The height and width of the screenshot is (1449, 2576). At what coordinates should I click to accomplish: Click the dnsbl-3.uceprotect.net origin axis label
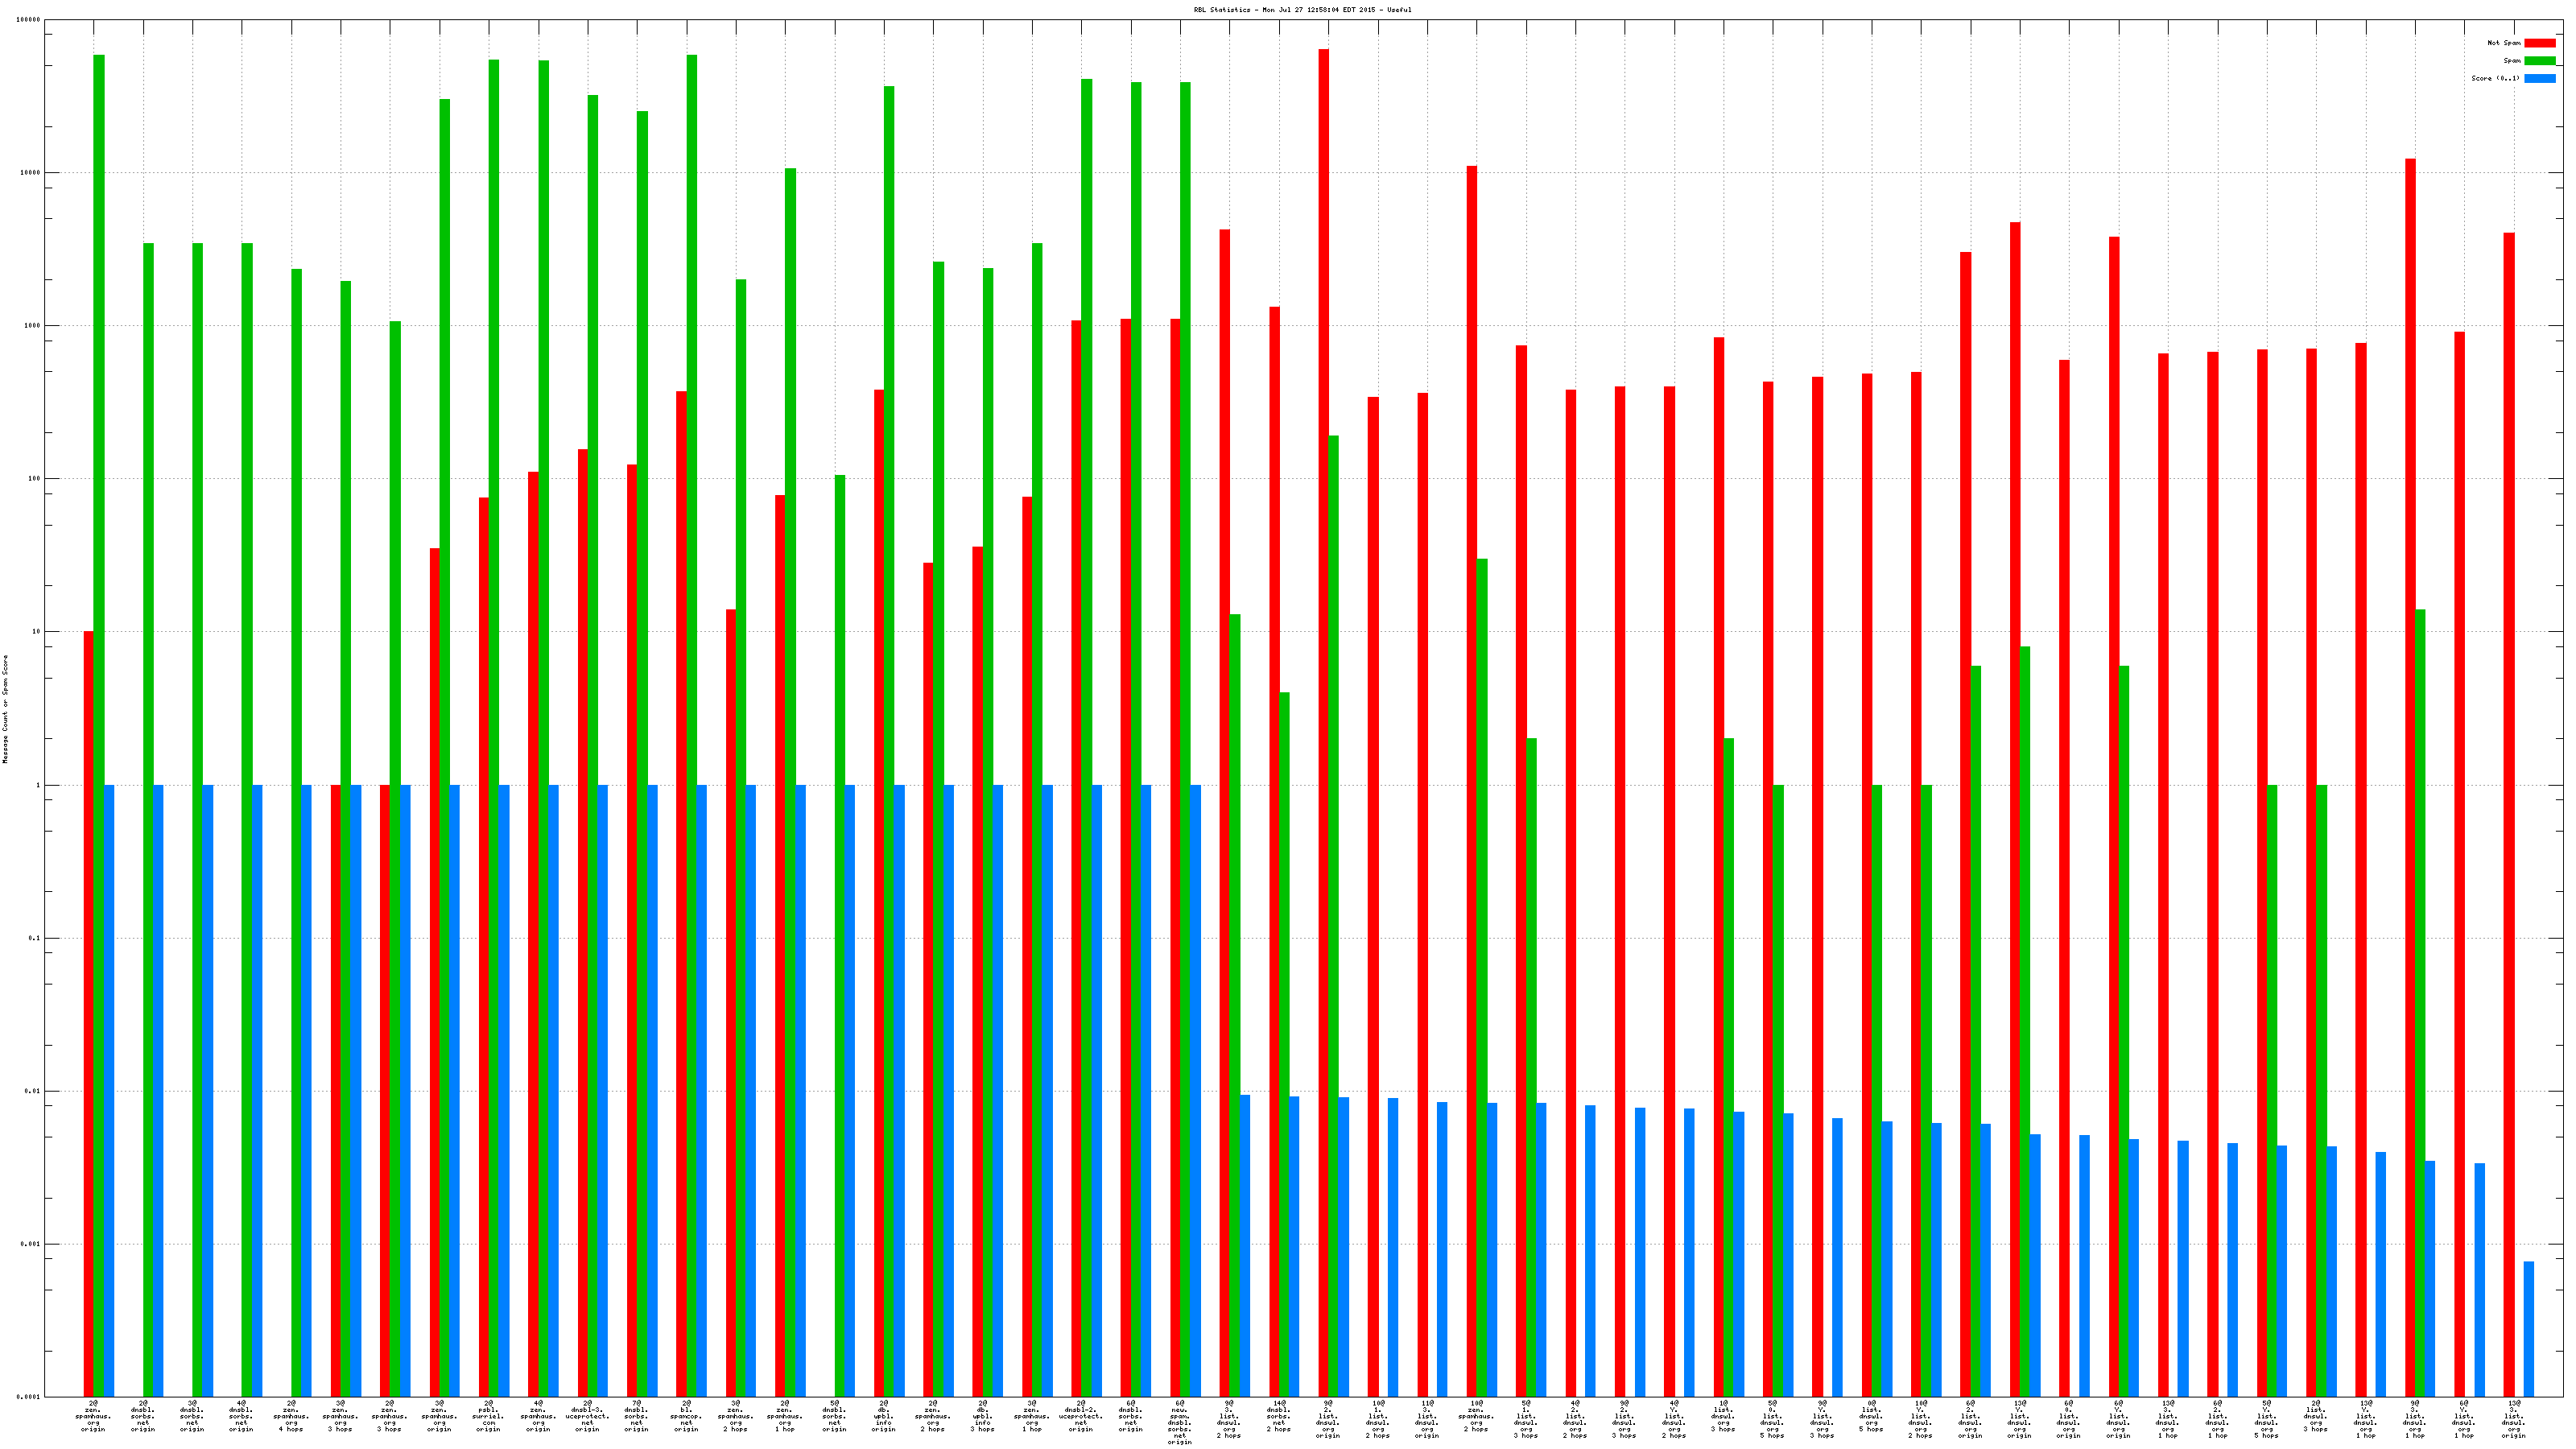pyautogui.click(x=587, y=1416)
